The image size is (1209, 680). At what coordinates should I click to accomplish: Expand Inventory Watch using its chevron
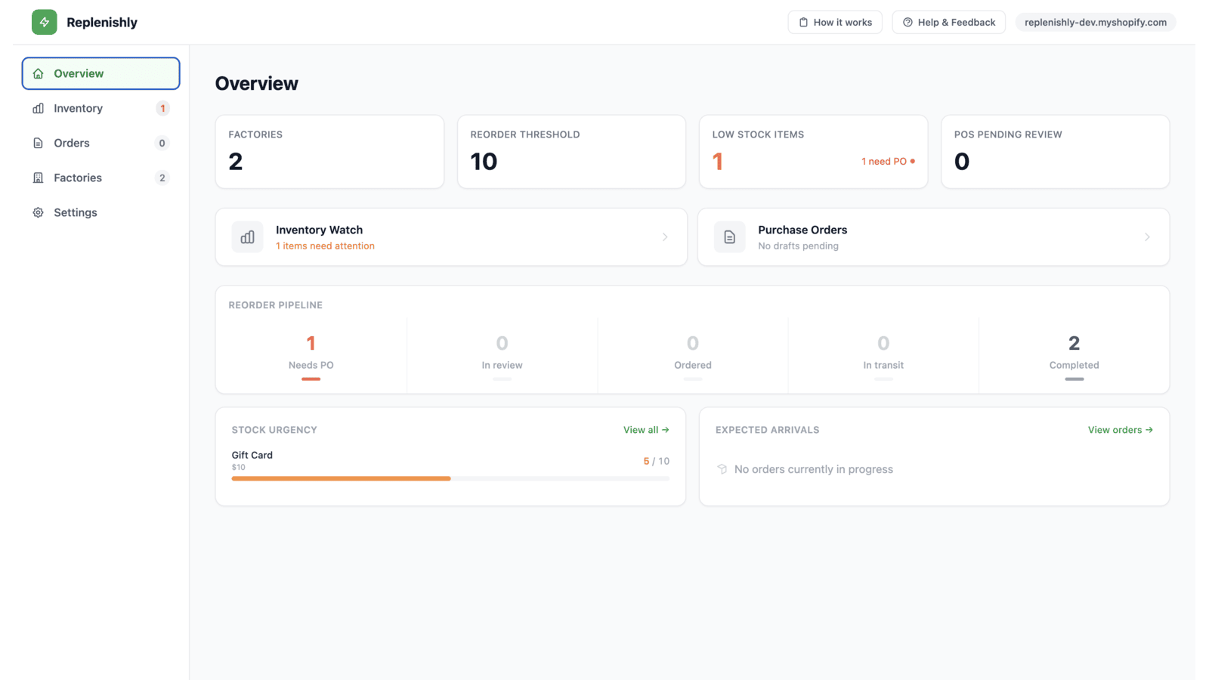tap(665, 237)
